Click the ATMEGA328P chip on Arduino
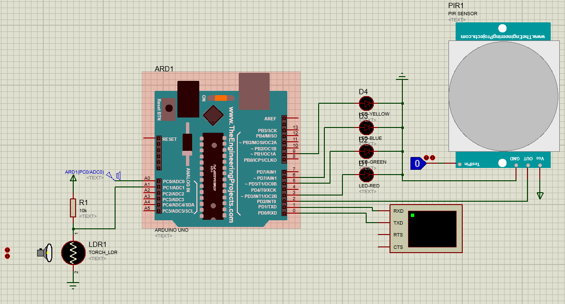565x304 pixels. [x=213, y=176]
